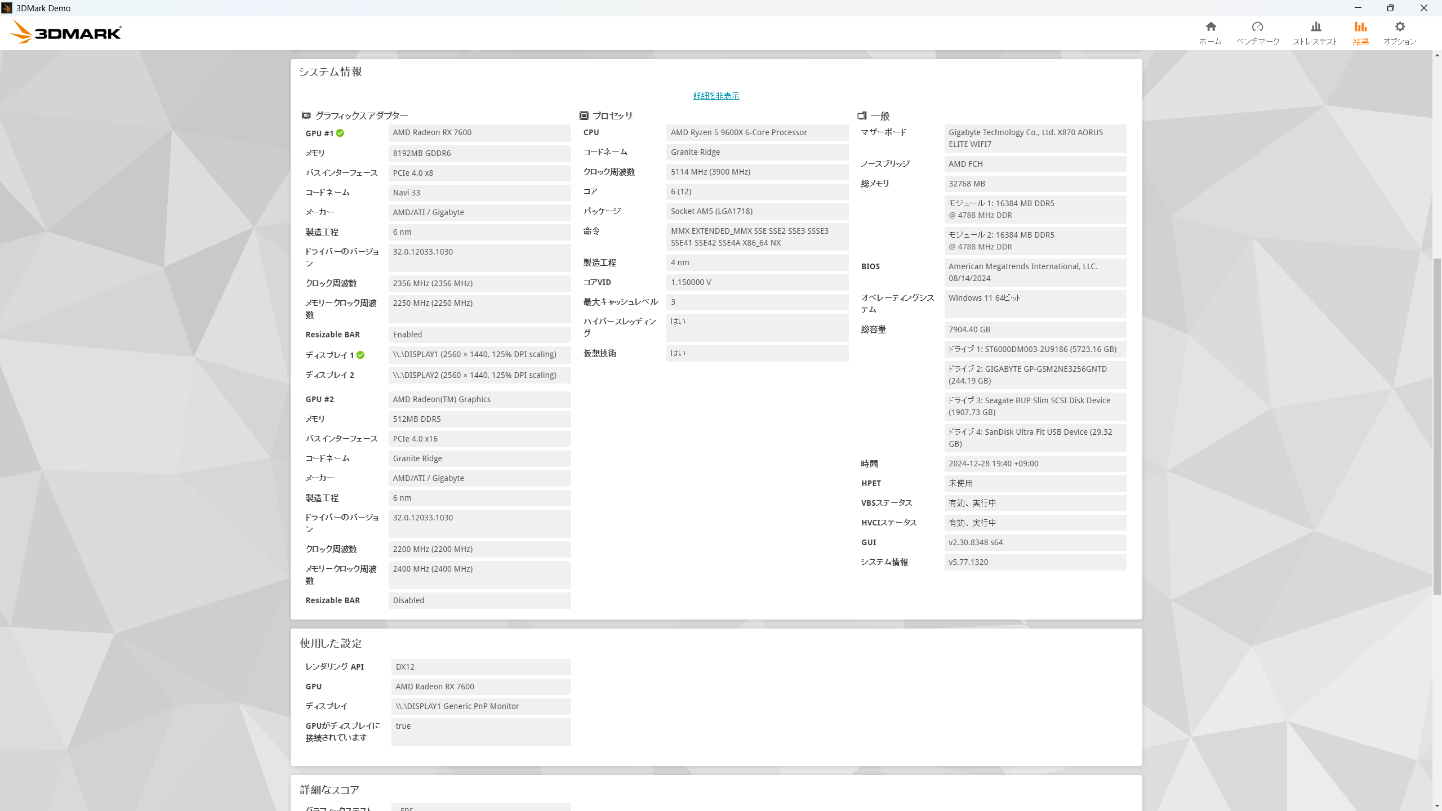
Task: Select AMD Ryzen 5 9600X CPU value
Action: 757,132
